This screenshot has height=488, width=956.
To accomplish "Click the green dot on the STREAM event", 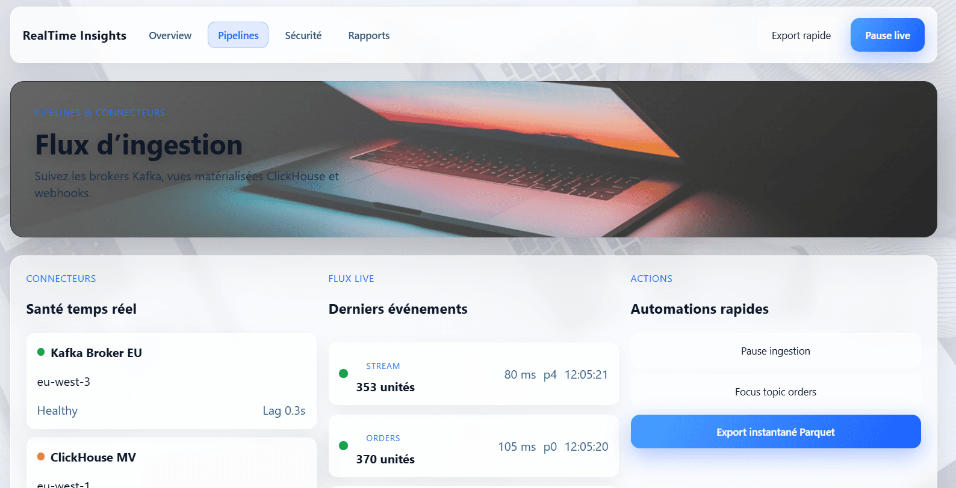I will tap(344, 374).
